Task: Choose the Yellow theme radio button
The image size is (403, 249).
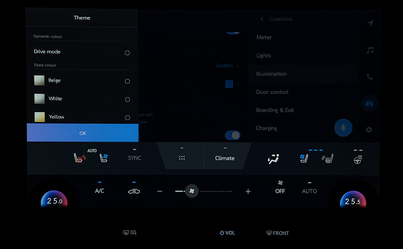Action: (x=128, y=118)
